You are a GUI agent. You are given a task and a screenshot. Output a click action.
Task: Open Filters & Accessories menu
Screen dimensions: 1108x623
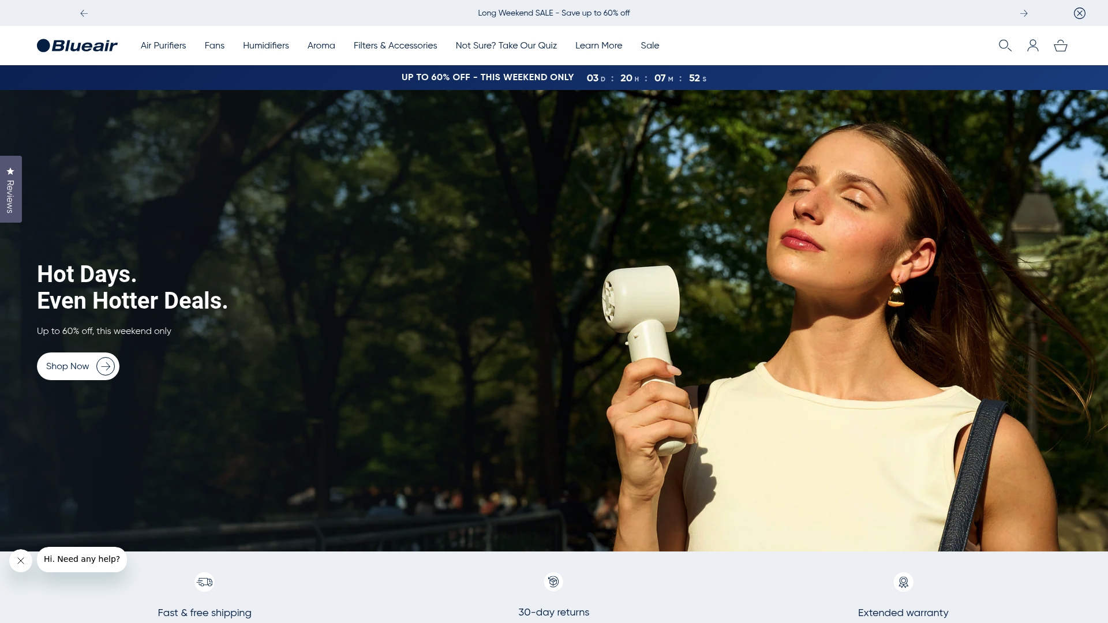coord(395,46)
